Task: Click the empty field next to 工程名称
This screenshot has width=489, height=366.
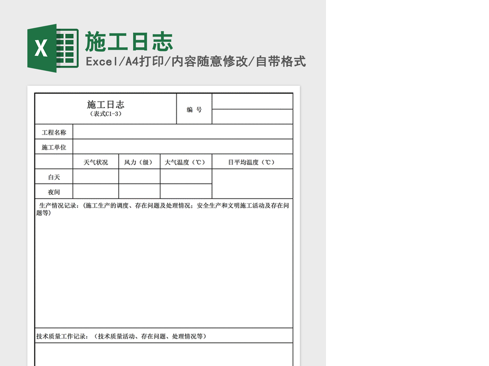Action: [183, 132]
